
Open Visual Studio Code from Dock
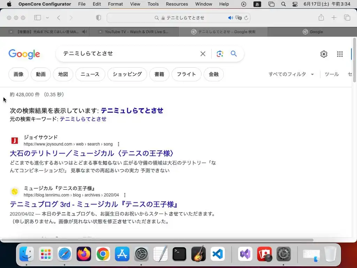pos(218,254)
